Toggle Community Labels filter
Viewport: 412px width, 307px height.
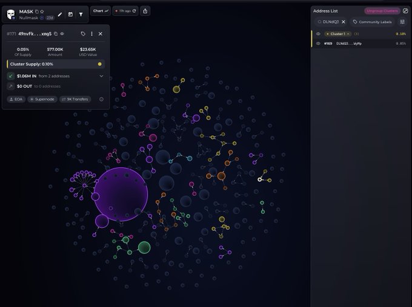point(373,22)
